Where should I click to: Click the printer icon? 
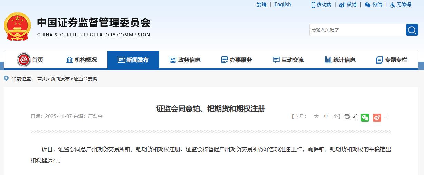[347, 117]
